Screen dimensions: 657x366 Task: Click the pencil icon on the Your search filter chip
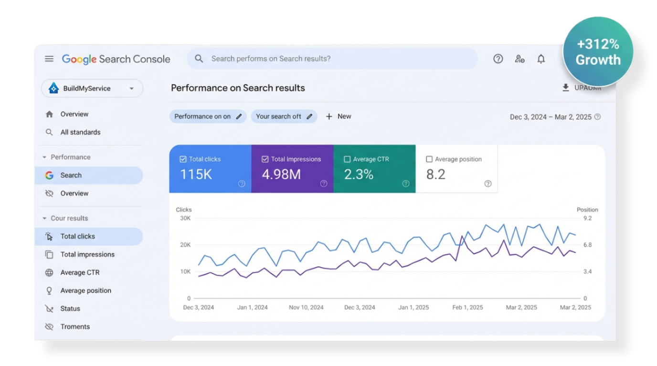pyautogui.click(x=309, y=116)
